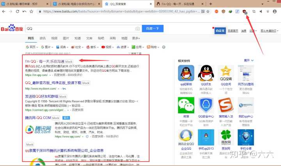
Task: Open the 企业QQ icon
Action: pyautogui.click(x=186, y=138)
